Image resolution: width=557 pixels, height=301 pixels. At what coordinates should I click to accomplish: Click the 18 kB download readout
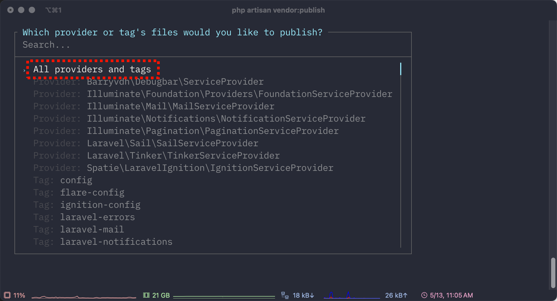[x=303, y=295]
